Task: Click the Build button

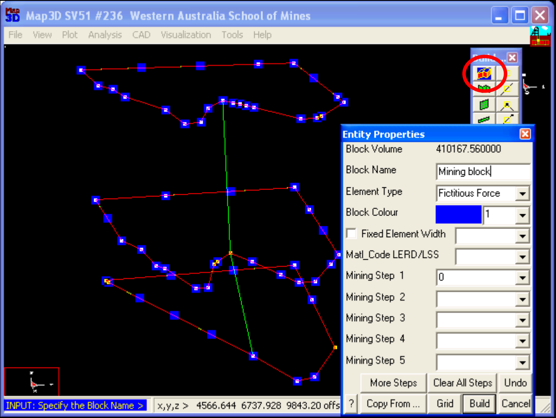Action: [x=479, y=404]
